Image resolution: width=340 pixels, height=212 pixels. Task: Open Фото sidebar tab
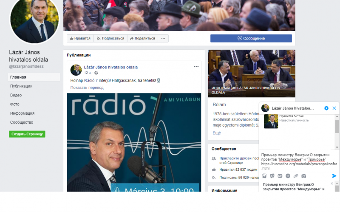pos(14,104)
